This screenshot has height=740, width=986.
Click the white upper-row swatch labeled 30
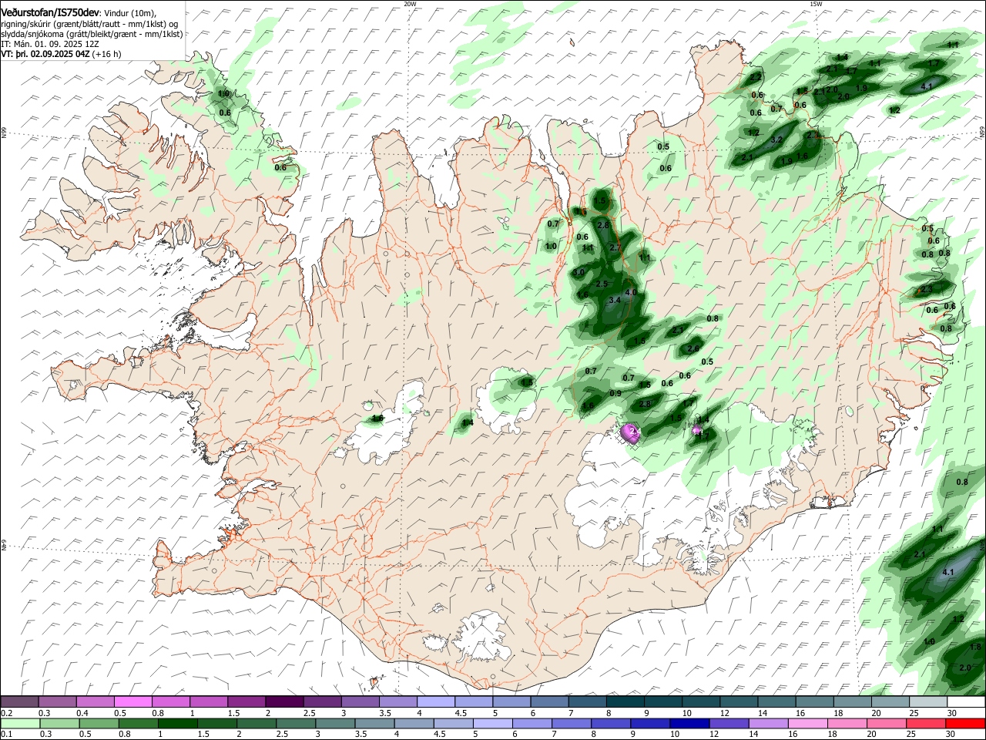pyautogui.click(x=966, y=701)
